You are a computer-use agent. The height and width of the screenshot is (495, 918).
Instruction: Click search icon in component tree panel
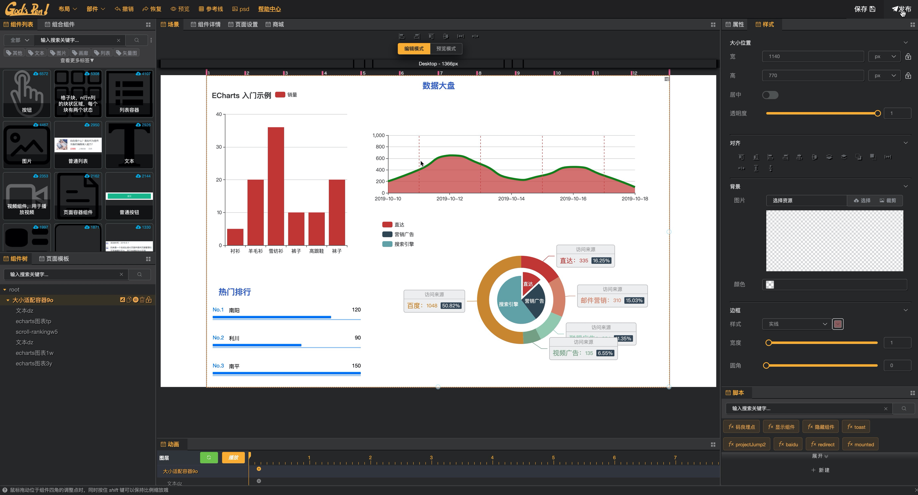point(139,274)
